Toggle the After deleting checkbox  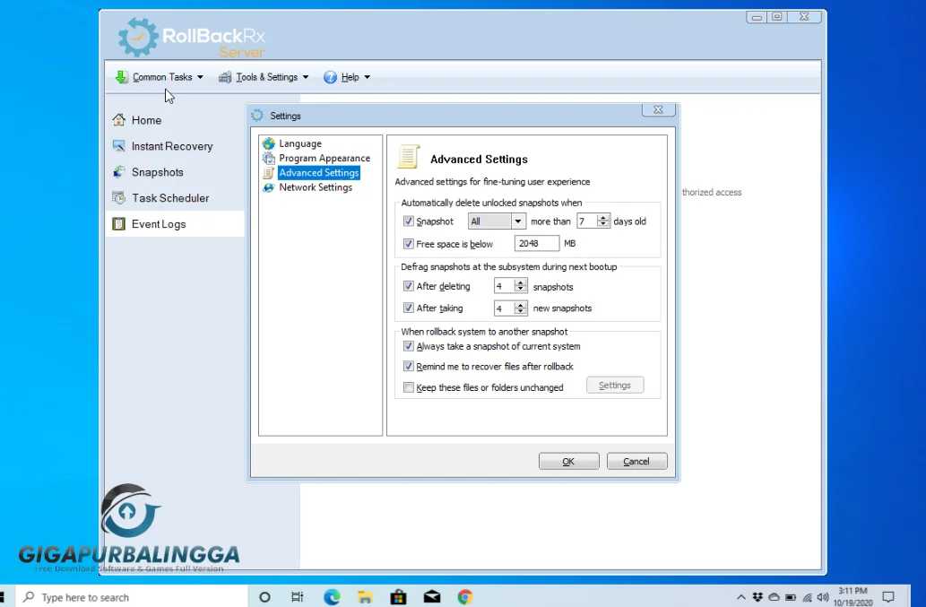click(408, 286)
